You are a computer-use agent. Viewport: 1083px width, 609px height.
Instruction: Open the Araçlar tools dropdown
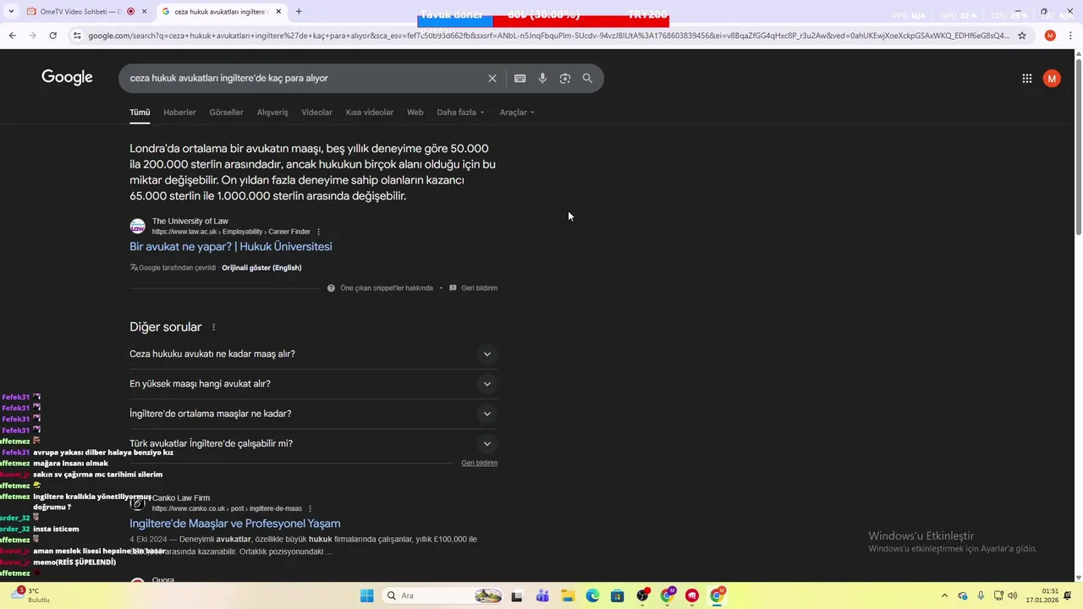click(x=517, y=112)
